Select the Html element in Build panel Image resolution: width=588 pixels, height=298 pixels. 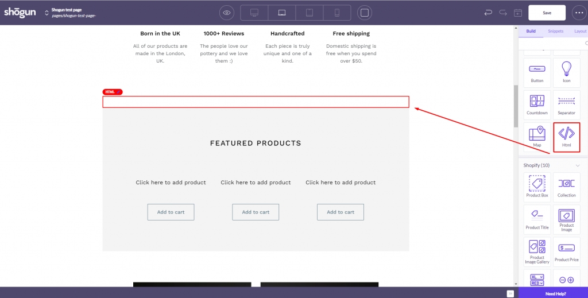click(x=566, y=137)
